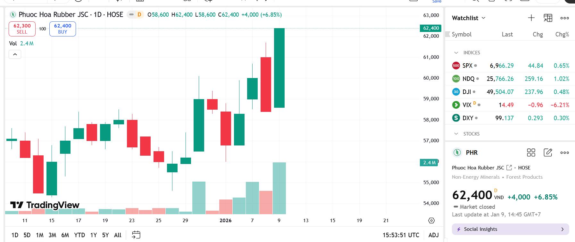
Task: Click the flag marker beside Symbol header
Action: 447,34
